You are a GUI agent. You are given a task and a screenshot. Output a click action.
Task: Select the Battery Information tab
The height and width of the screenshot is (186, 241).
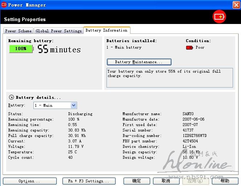coord(107,31)
